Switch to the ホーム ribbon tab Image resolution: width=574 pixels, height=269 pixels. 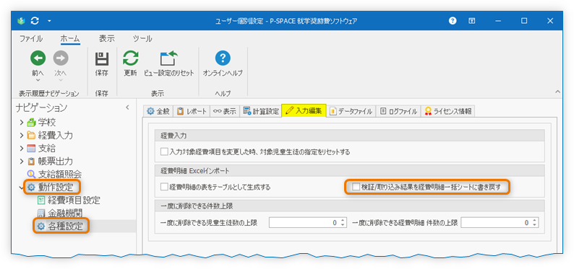[70, 38]
